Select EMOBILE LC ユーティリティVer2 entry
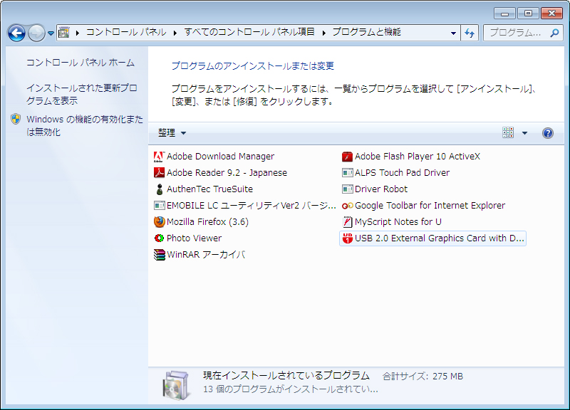 tap(244, 206)
